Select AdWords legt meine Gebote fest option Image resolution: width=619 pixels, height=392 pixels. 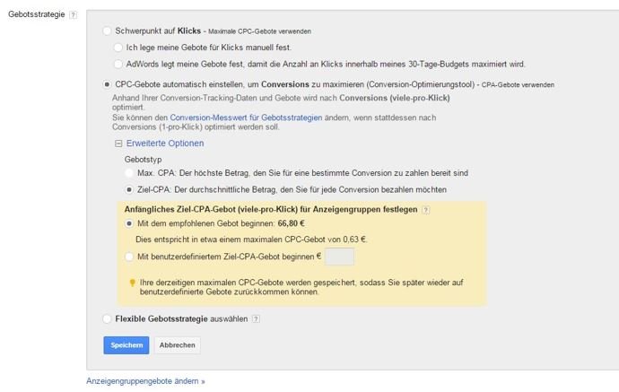[x=118, y=64]
